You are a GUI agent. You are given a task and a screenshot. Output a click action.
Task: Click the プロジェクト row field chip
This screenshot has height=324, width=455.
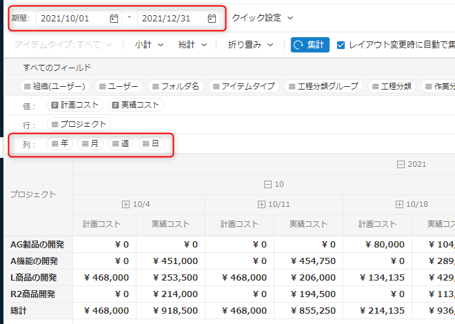[x=79, y=124]
